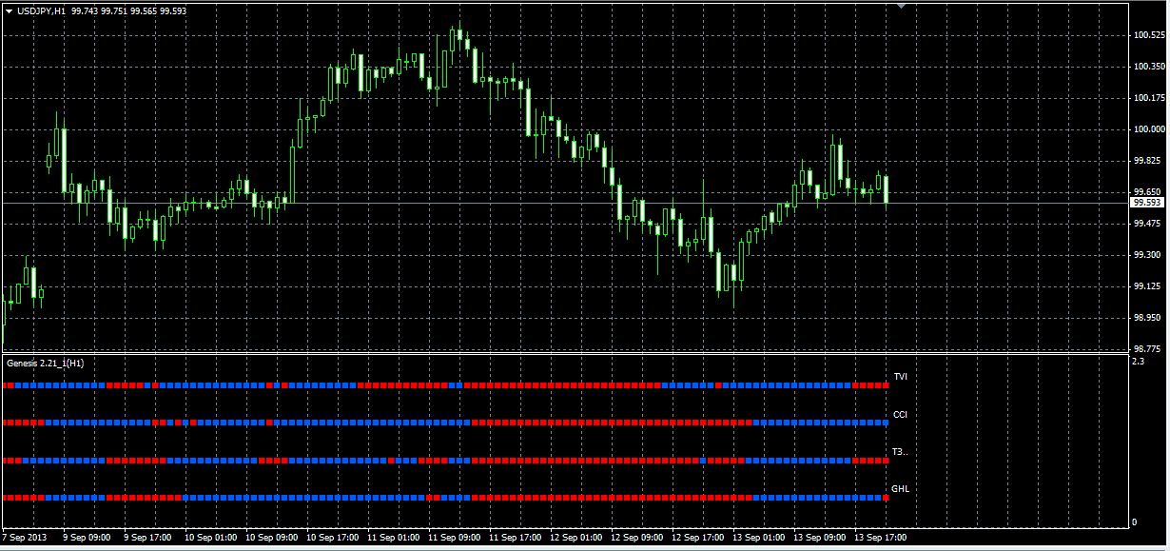Click the highlighted current price tag on price axis
The width and height of the screenshot is (1170, 551).
click(1148, 203)
